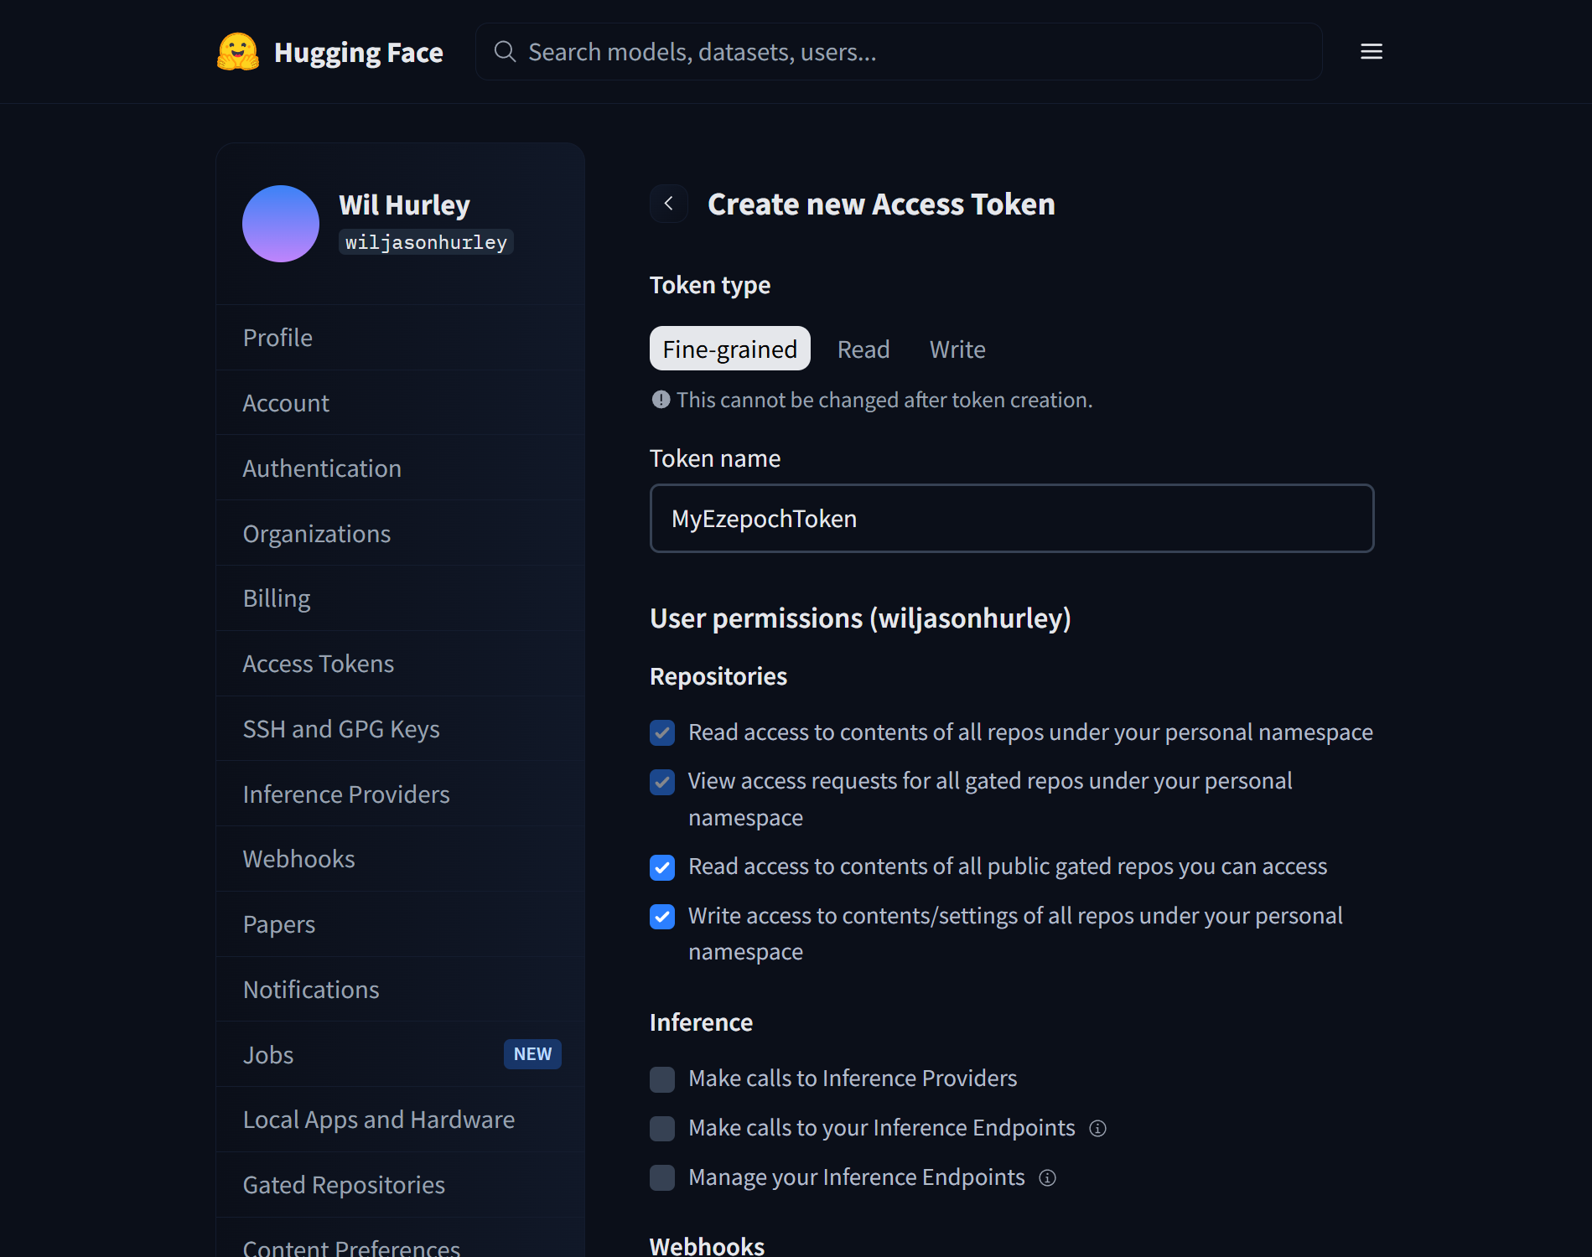Click the back arrow beside Create new Access Token

click(x=668, y=204)
